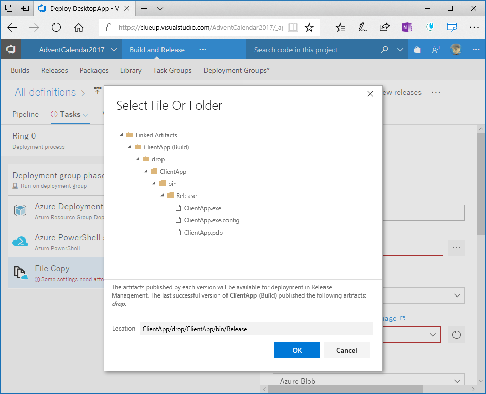Screen dimensions: 486x394
Task: Open the Azure Blob destination dropdown
Action: click(369, 381)
